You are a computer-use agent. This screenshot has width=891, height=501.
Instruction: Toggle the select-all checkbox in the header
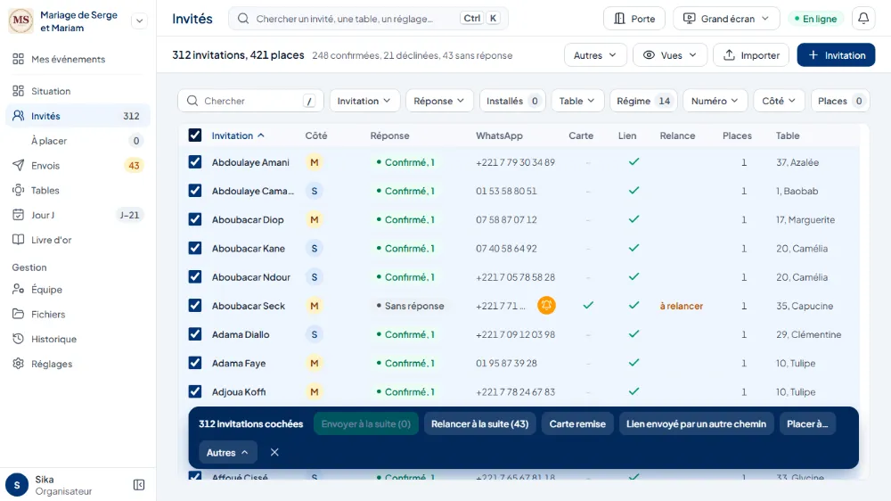point(195,136)
